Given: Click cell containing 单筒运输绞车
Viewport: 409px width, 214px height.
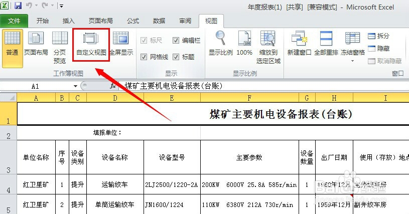Looking at the screenshot, I should click(115, 204).
